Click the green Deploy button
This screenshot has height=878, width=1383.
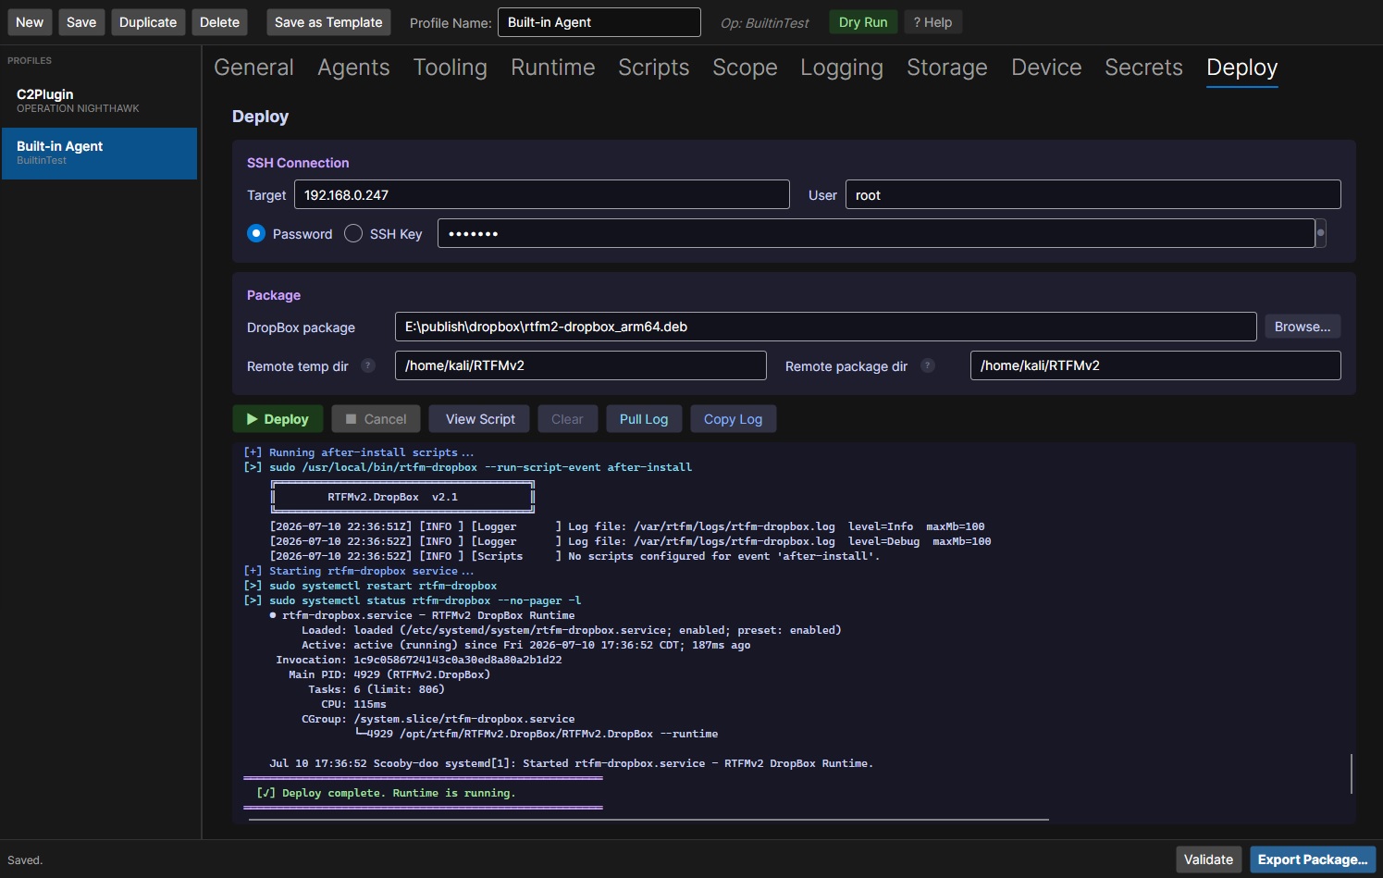[x=278, y=419]
